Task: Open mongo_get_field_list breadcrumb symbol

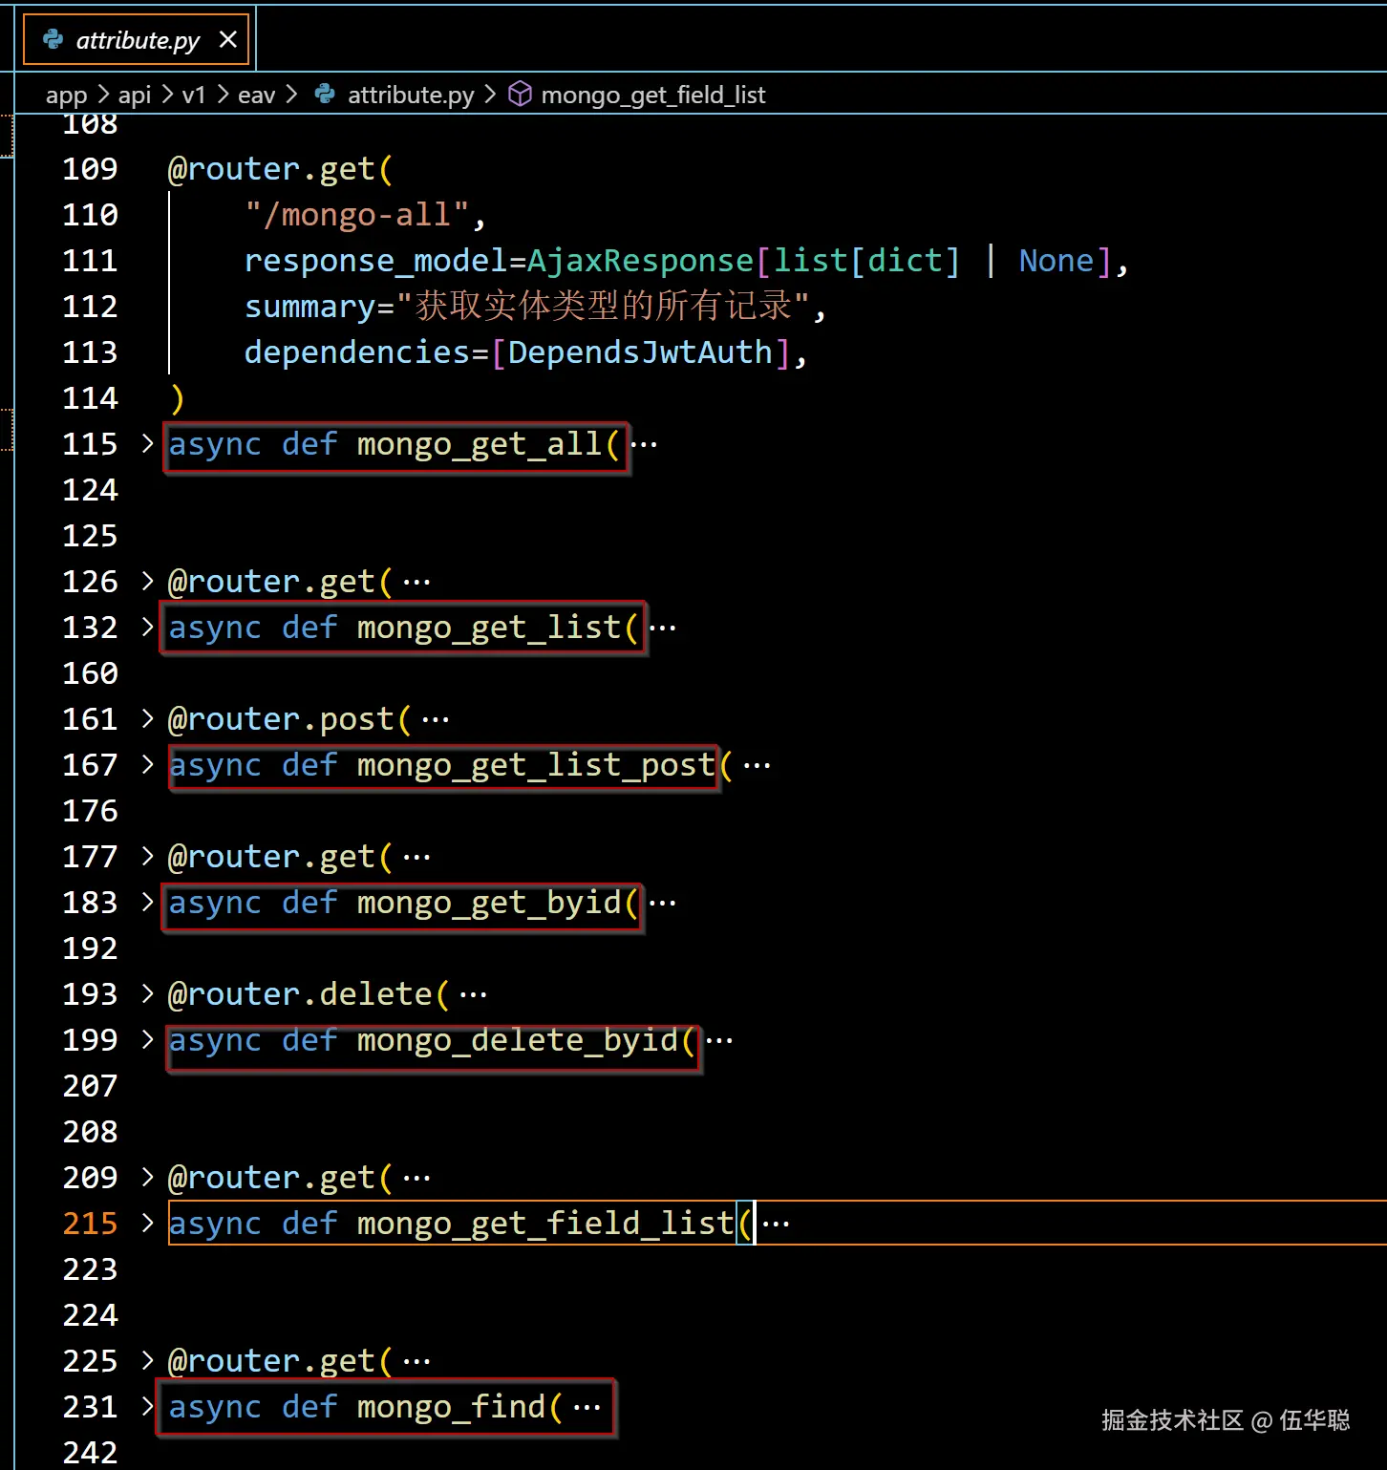Action: (653, 95)
